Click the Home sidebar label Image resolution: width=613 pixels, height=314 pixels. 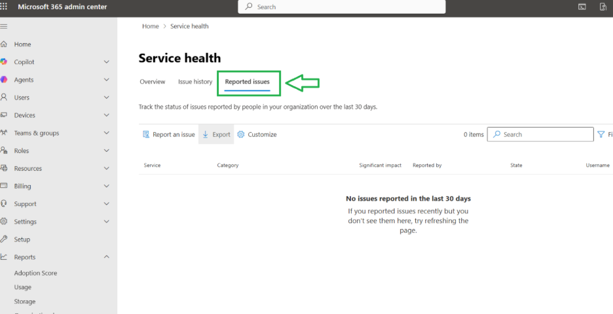pyautogui.click(x=23, y=44)
